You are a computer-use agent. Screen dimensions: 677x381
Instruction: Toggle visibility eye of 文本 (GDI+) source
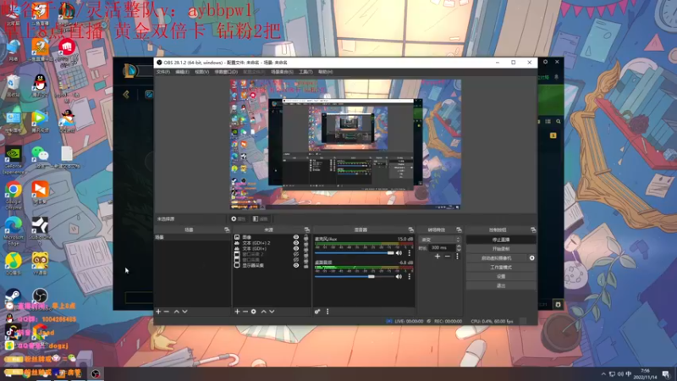pyautogui.click(x=295, y=248)
